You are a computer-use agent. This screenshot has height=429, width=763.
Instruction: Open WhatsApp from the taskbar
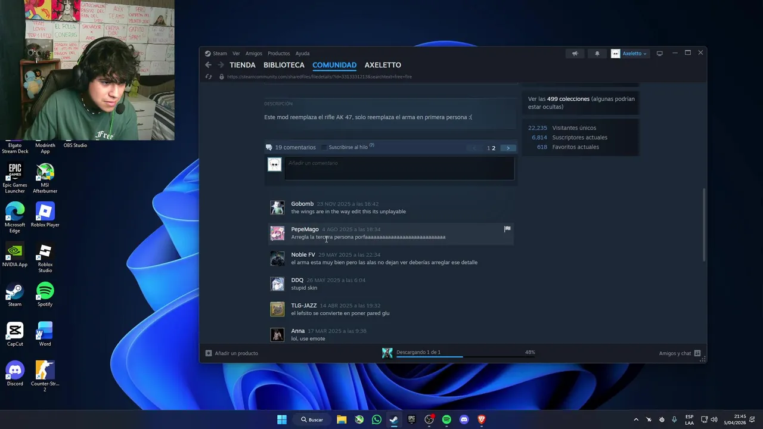point(377,419)
